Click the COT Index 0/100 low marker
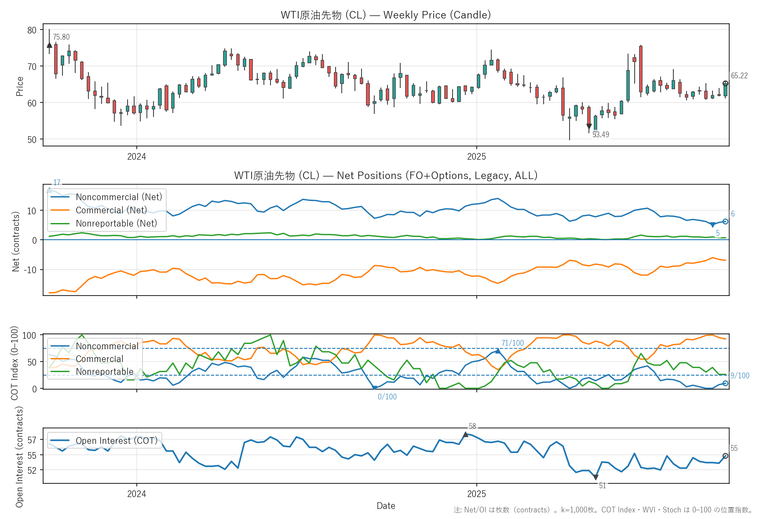Screen dimensions: 760x519 tap(375, 388)
